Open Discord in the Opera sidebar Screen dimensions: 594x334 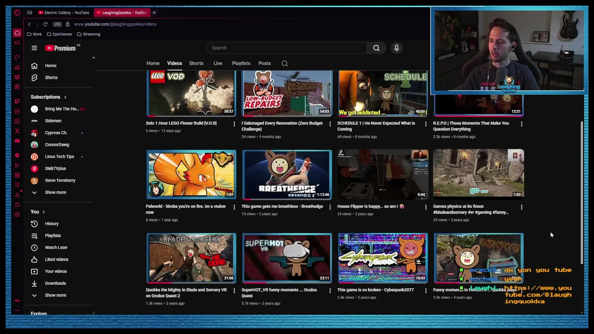17,141
